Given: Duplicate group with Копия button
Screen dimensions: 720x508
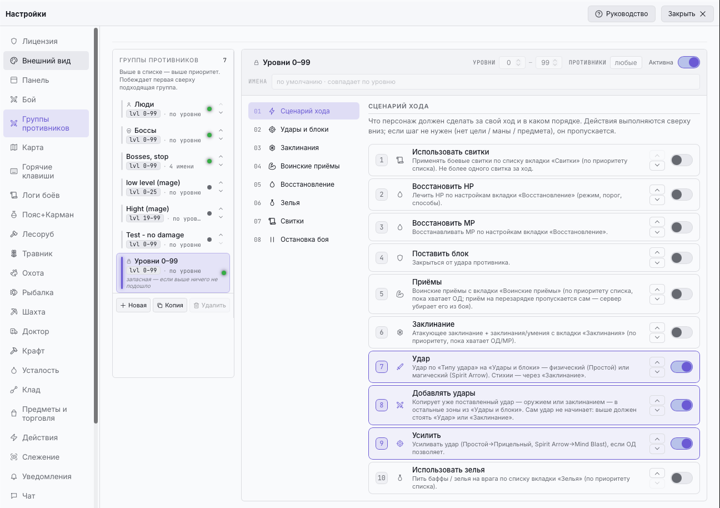Looking at the screenshot, I should point(170,305).
